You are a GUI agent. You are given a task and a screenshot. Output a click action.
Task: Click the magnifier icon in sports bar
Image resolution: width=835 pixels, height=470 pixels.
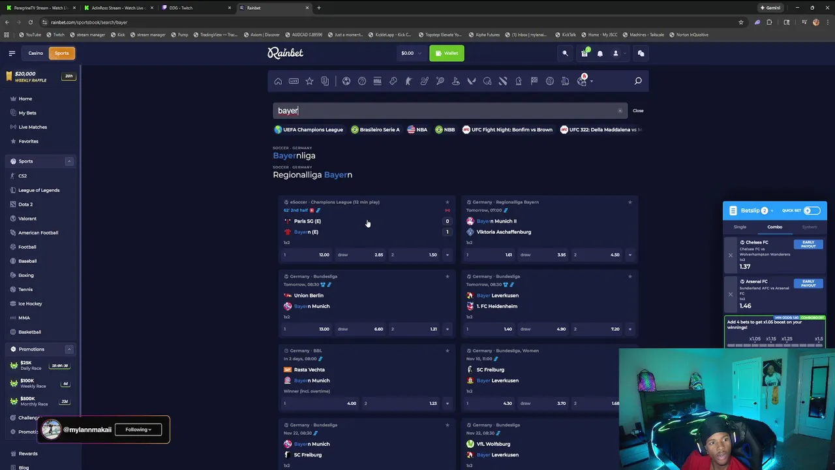(x=638, y=81)
